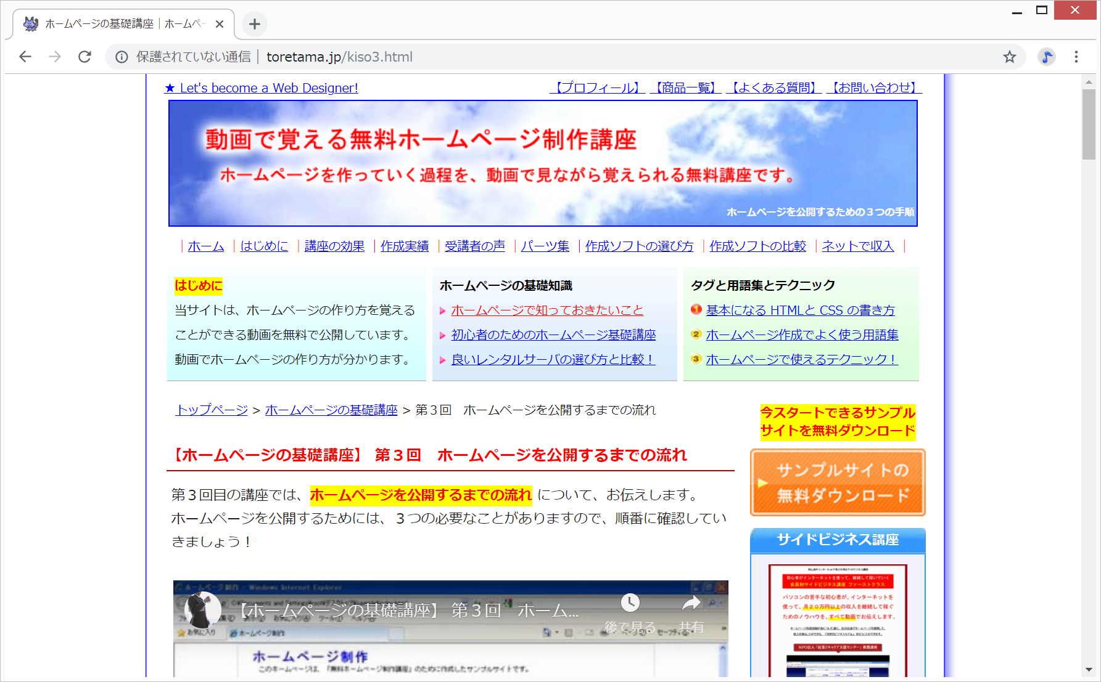Go to the ネットで収入 menu link
1101x682 pixels.
click(x=857, y=246)
